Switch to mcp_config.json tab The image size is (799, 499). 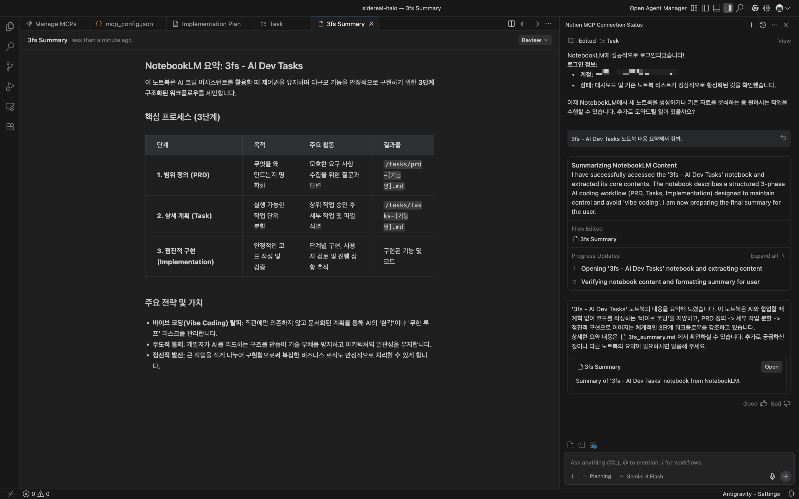coord(129,24)
